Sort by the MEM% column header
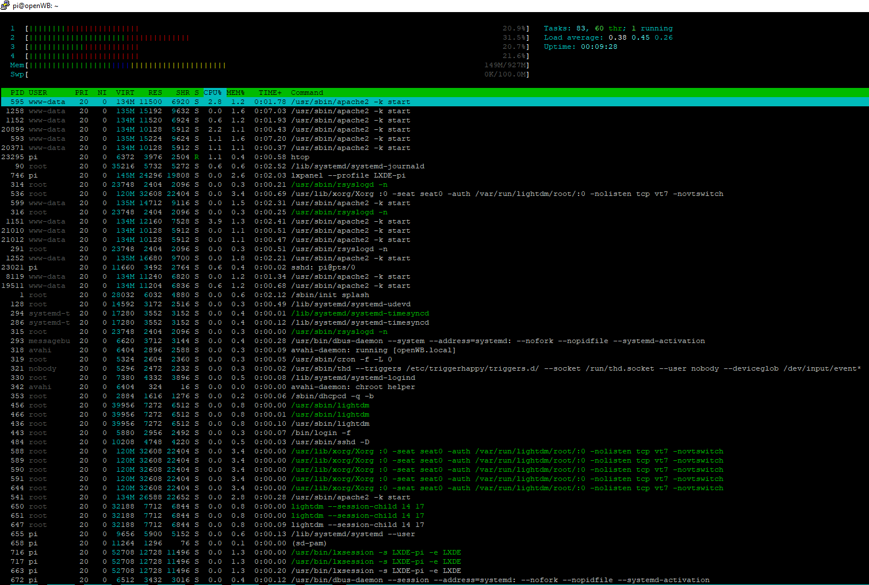The image size is (869, 585). 235,93
